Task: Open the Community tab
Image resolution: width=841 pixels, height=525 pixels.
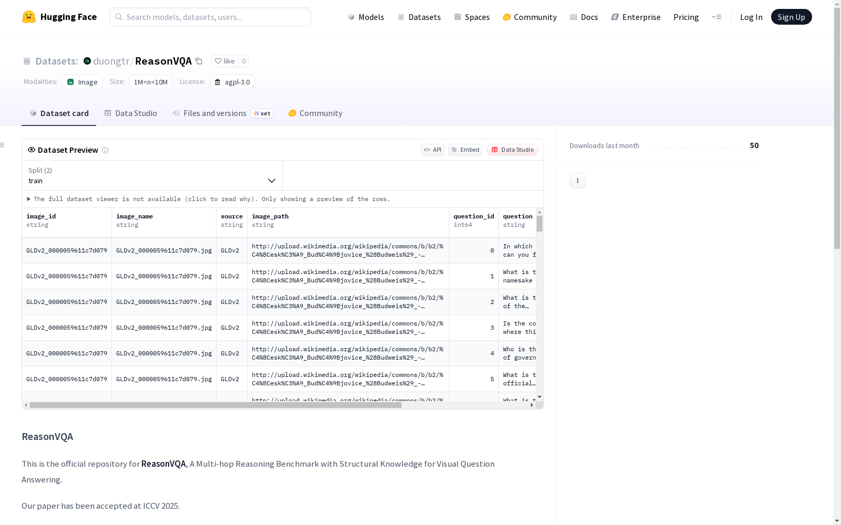Action: (x=315, y=113)
